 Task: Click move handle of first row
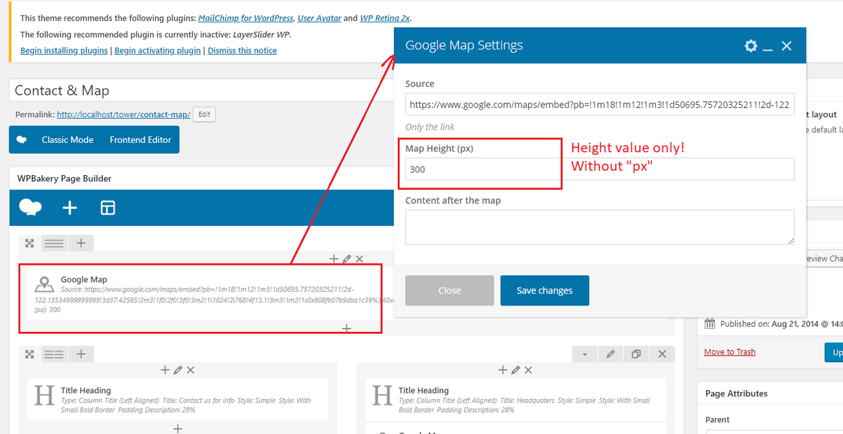pyautogui.click(x=29, y=243)
